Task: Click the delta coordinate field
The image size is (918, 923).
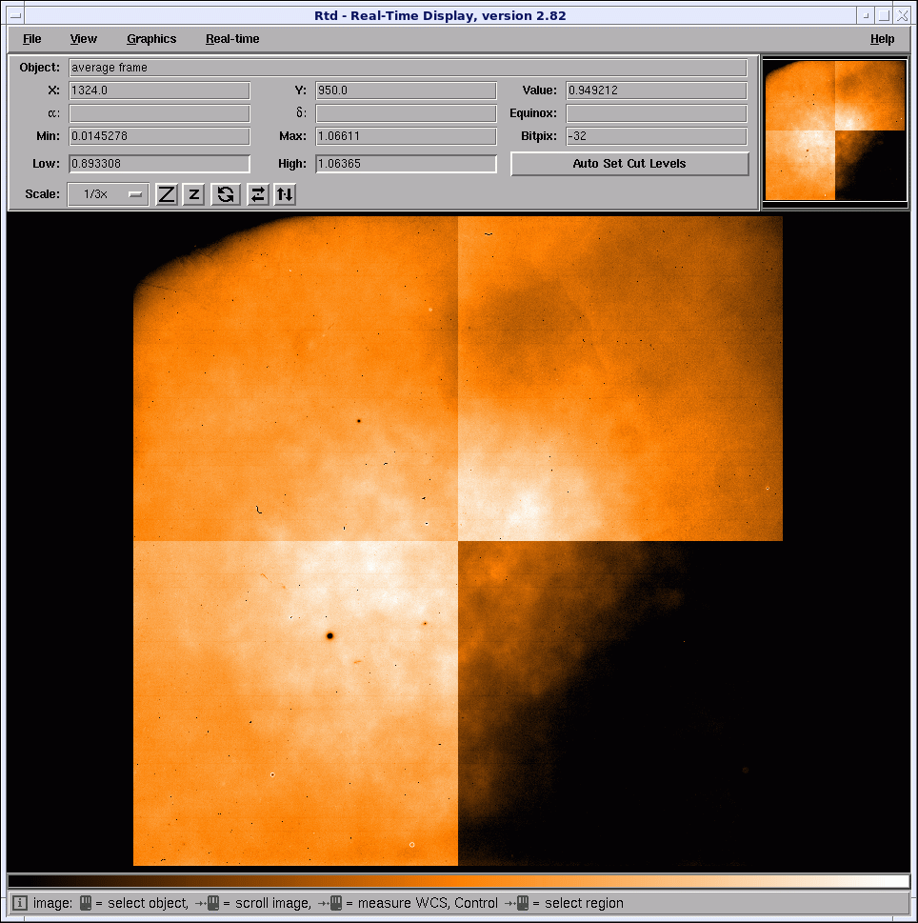Action: [x=406, y=113]
